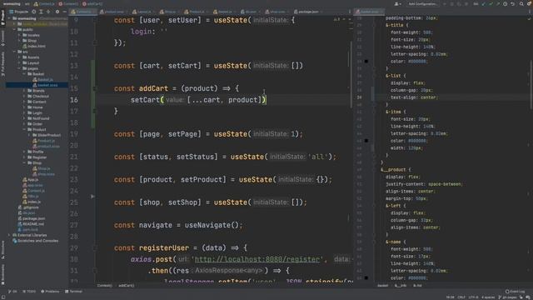The image size is (533, 300).
Task: Click CRLF line separator in status bar
Action: (x=461, y=297)
